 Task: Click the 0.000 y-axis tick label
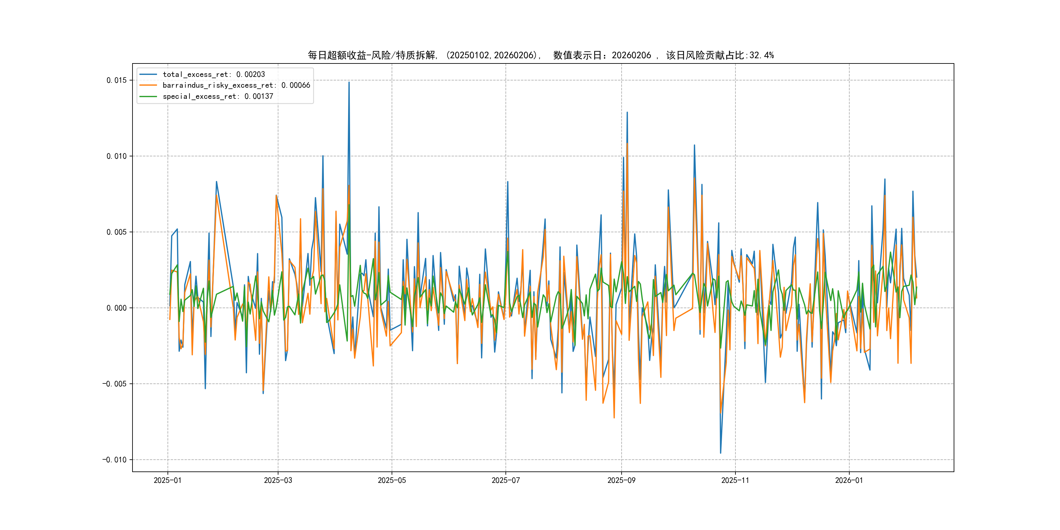116,308
